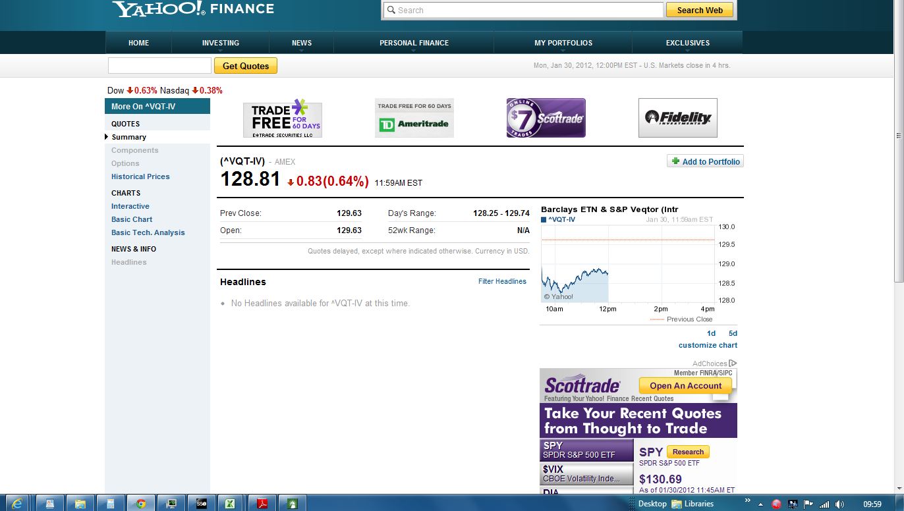Open the INVESTING navigation menu

pos(221,43)
